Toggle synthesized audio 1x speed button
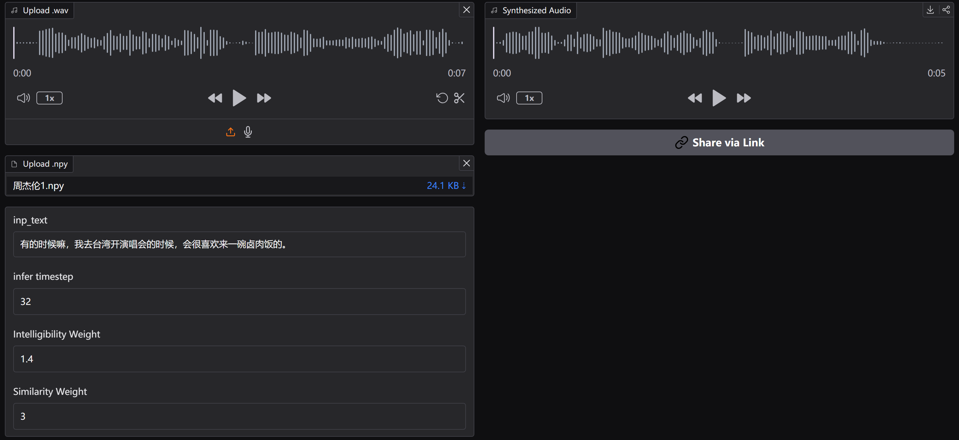The height and width of the screenshot is (440, 959). click(x=529, y=98)
